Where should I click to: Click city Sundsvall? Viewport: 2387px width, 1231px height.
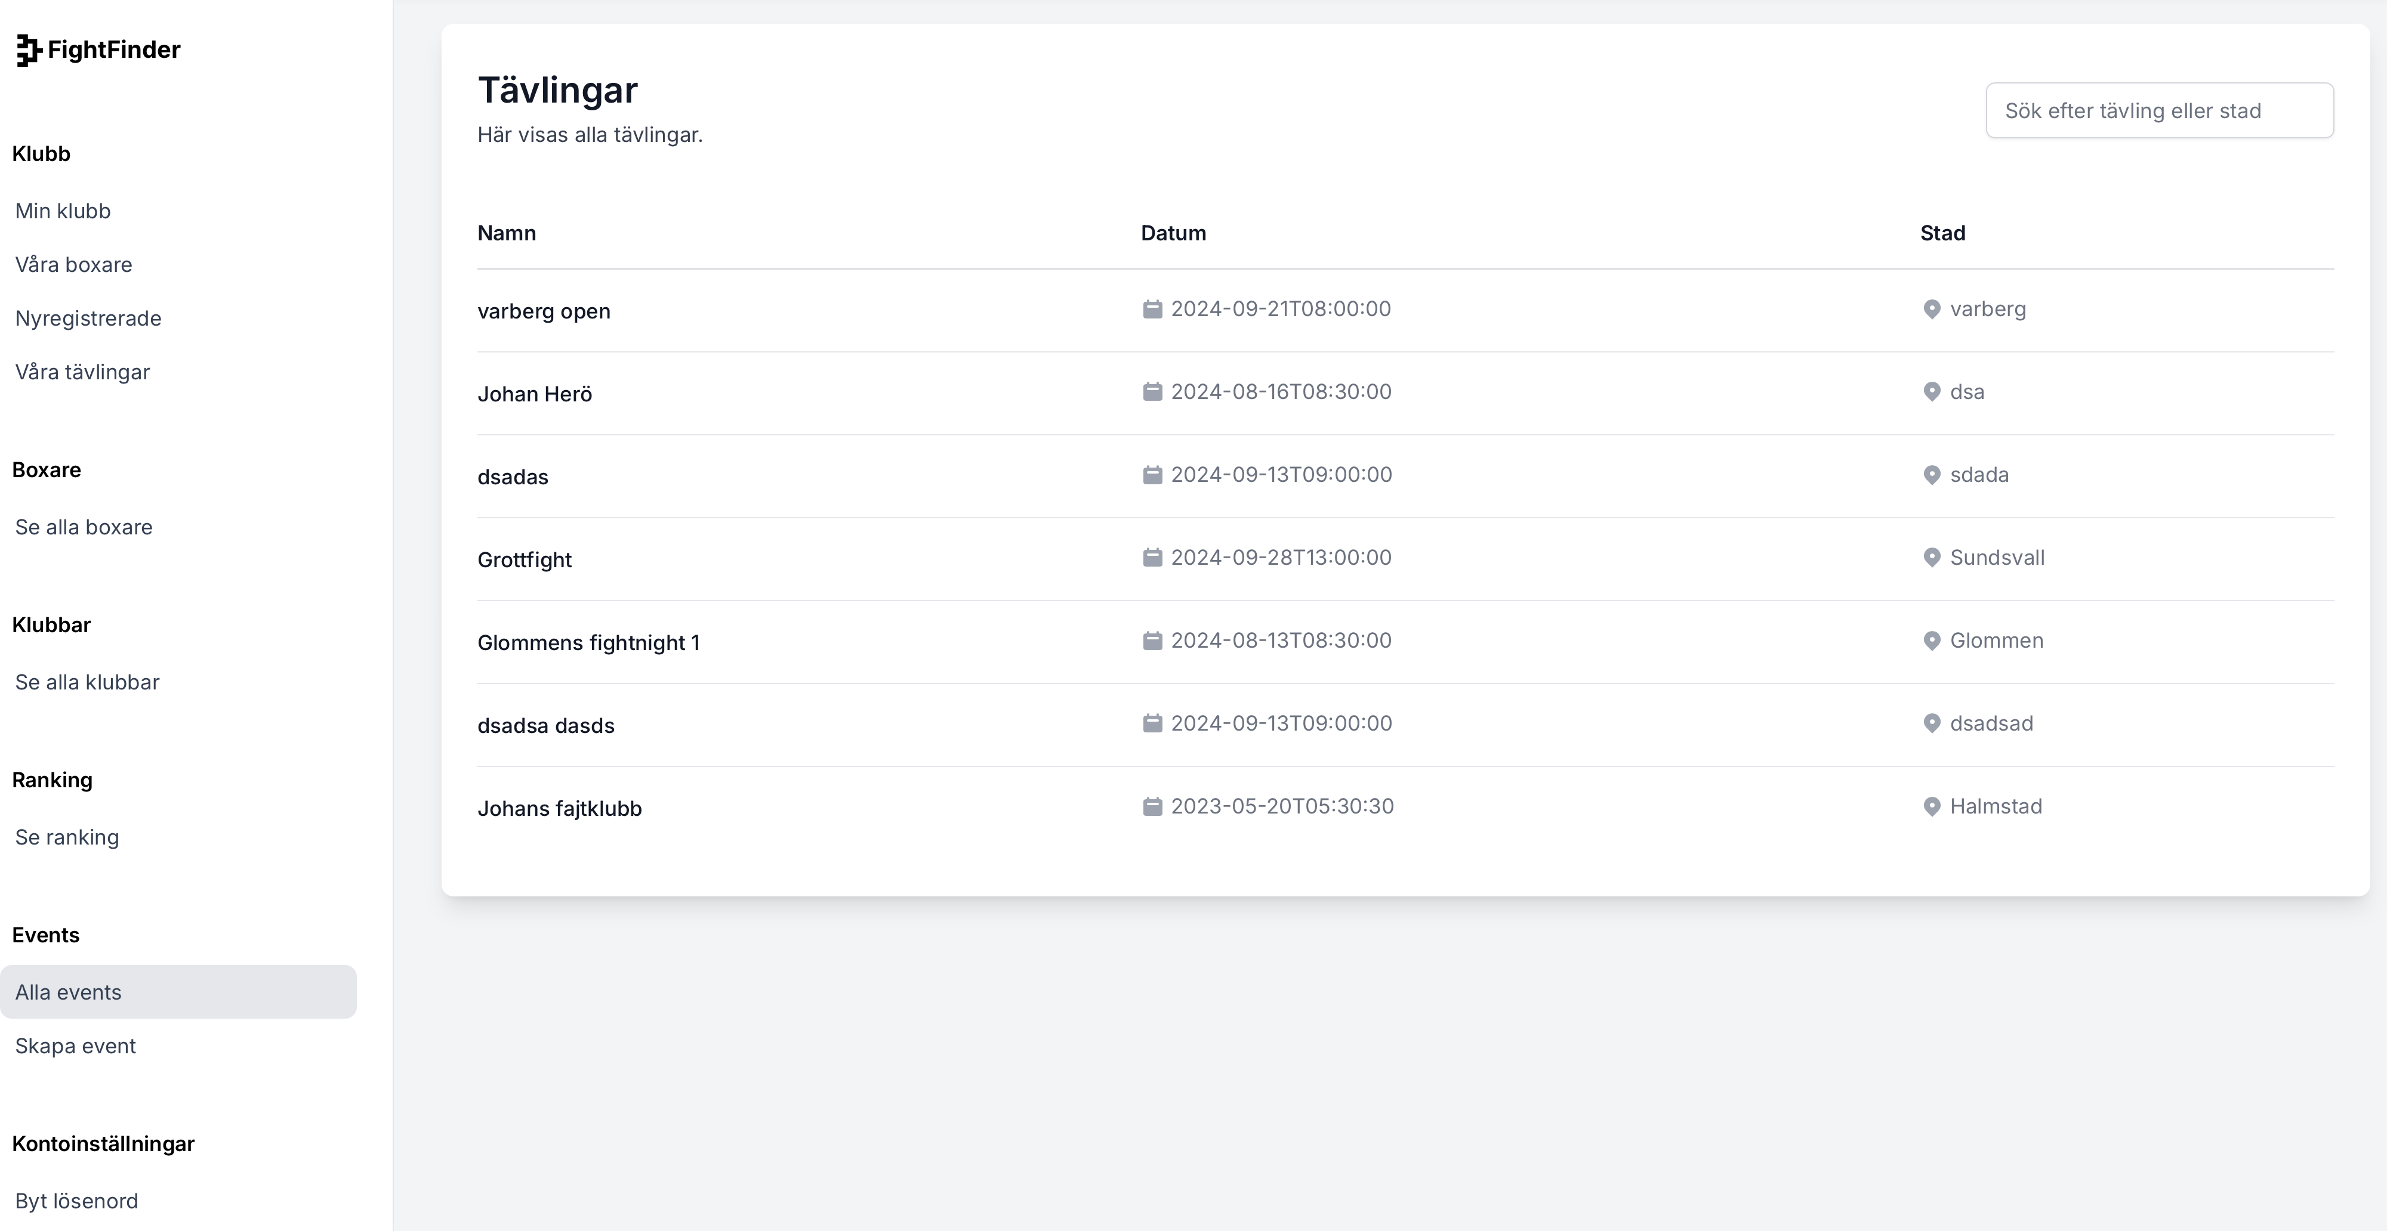1997,558
